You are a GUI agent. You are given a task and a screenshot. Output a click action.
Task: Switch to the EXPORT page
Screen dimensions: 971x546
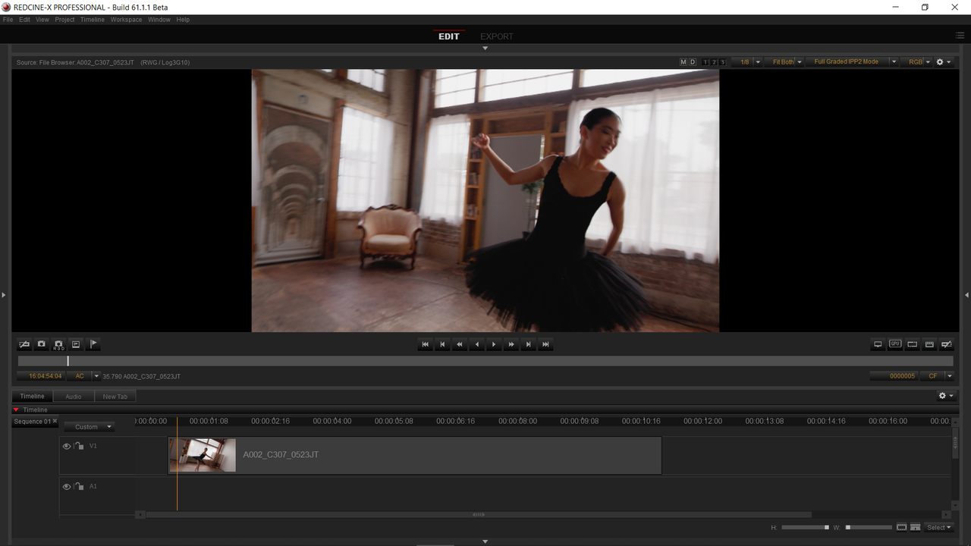[x=497, y=36]
